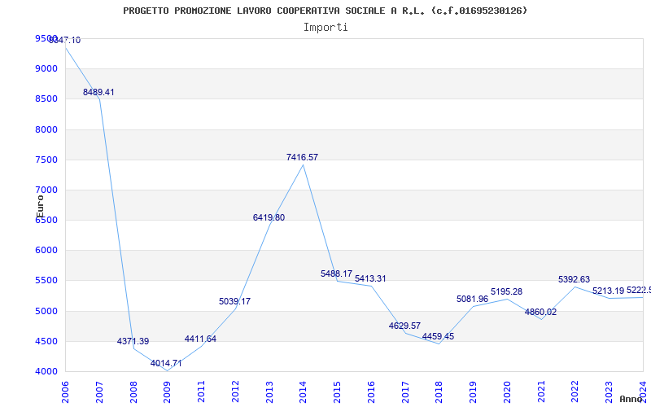The image size is (651, 407).
Task: Click x-axis year 2006
Action: point(65,392)
